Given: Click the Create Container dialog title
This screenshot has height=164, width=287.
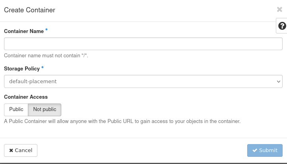Looking at the screenshot, I should click(x=29, y=10).
